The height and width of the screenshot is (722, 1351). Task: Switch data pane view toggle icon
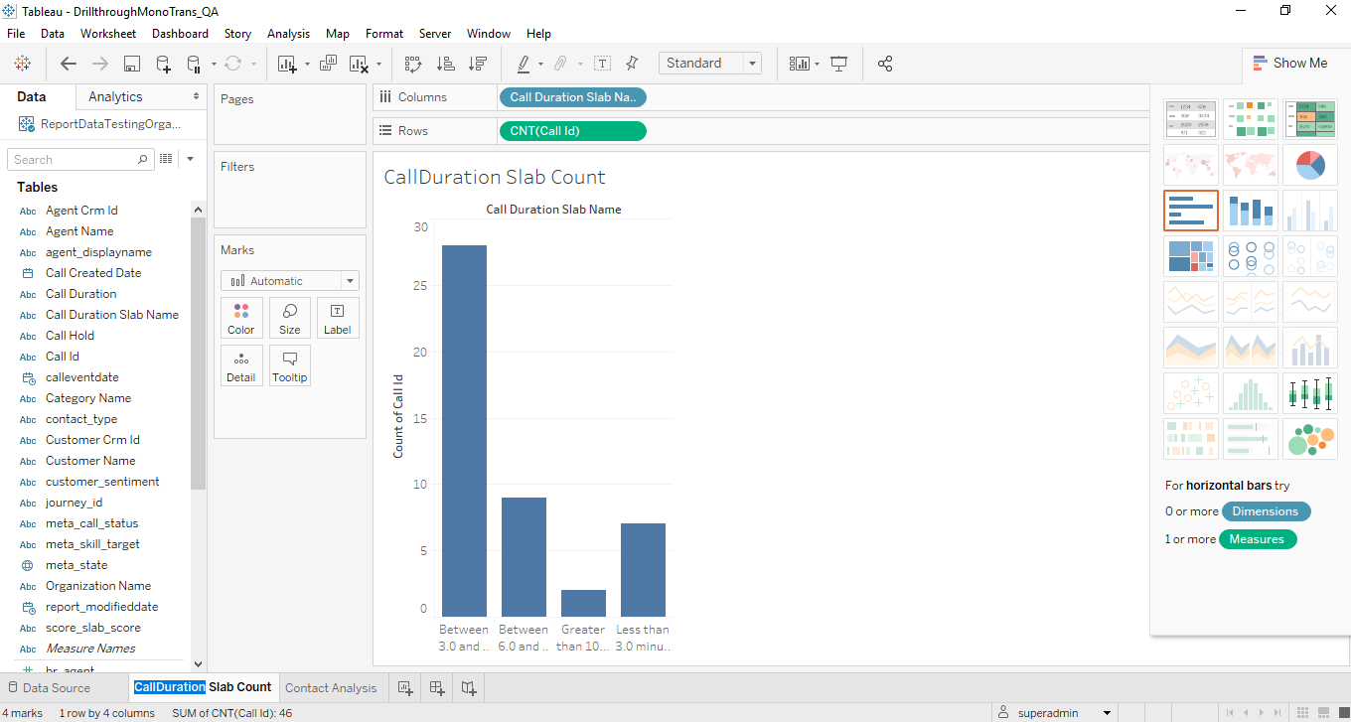pos(167,159)
